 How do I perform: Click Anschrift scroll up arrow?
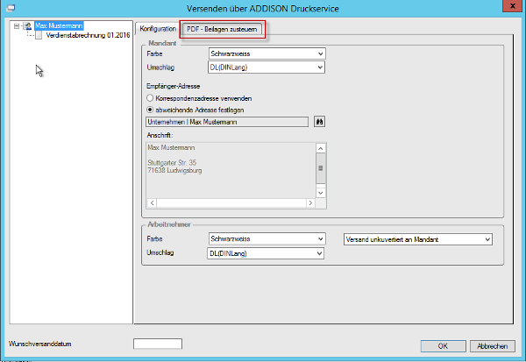[x=321, y=148]
